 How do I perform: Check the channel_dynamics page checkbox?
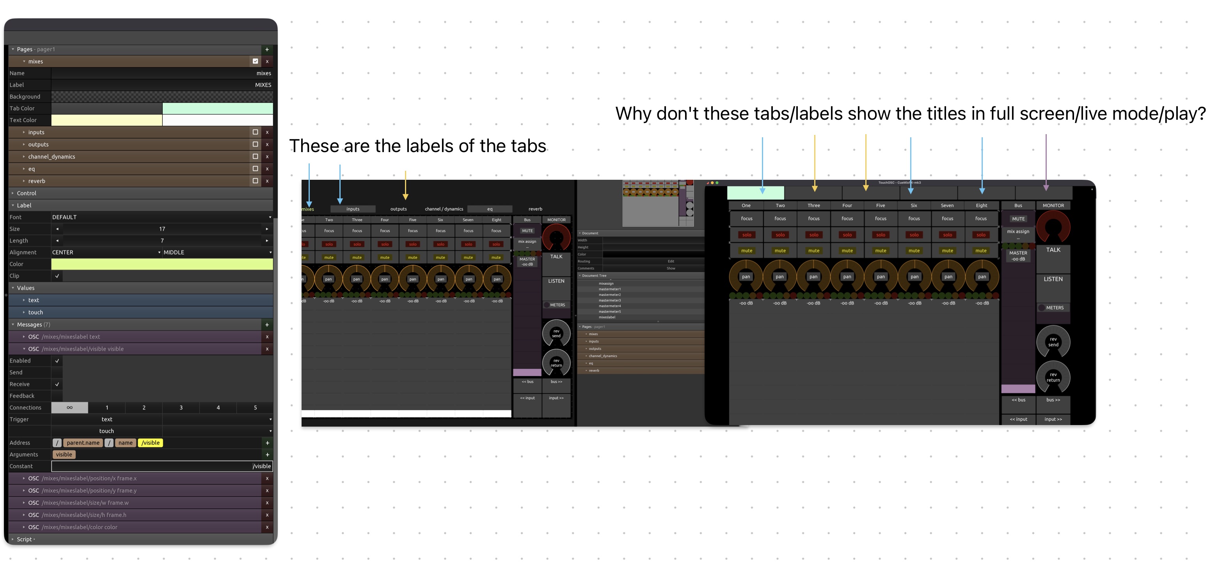pos(255,157)
